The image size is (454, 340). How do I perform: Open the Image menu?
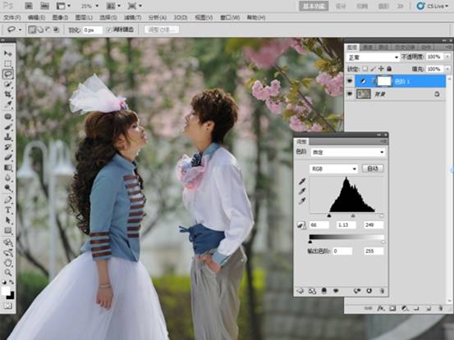(x=60, y=18)
